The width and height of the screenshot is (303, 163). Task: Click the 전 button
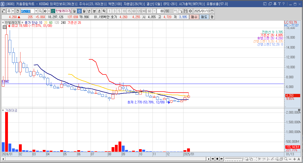[x=18, y=11]
